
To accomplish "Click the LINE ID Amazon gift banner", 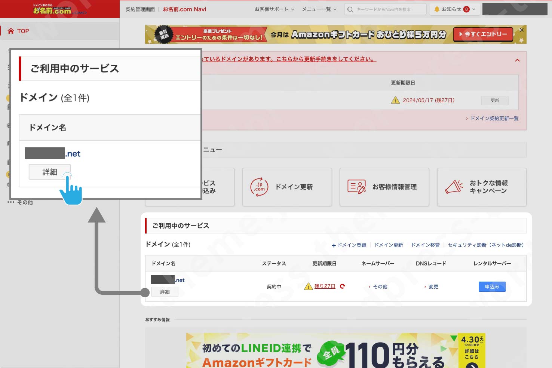I will [336, 350].
